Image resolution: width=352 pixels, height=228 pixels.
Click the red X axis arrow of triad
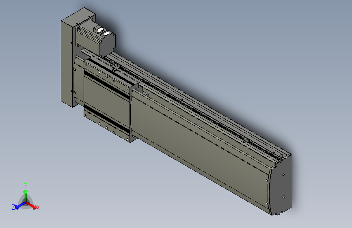click(x=31, y=205)
